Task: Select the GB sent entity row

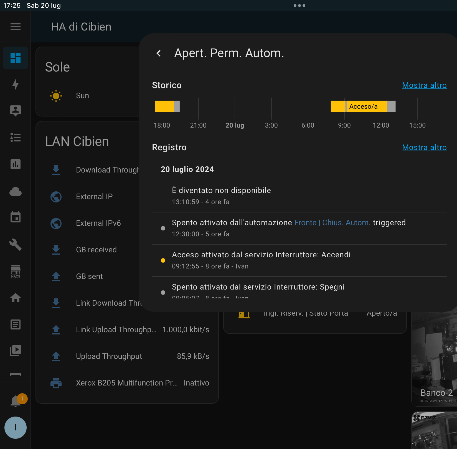Action: (x=92, y=276)
